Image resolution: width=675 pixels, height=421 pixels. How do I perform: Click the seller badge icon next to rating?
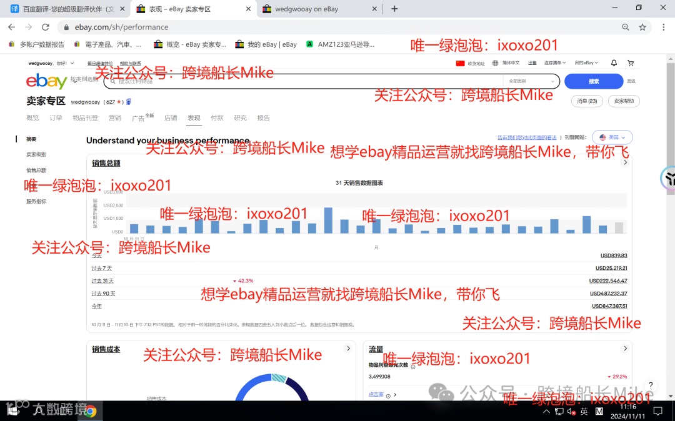click(x=129, y=102)
